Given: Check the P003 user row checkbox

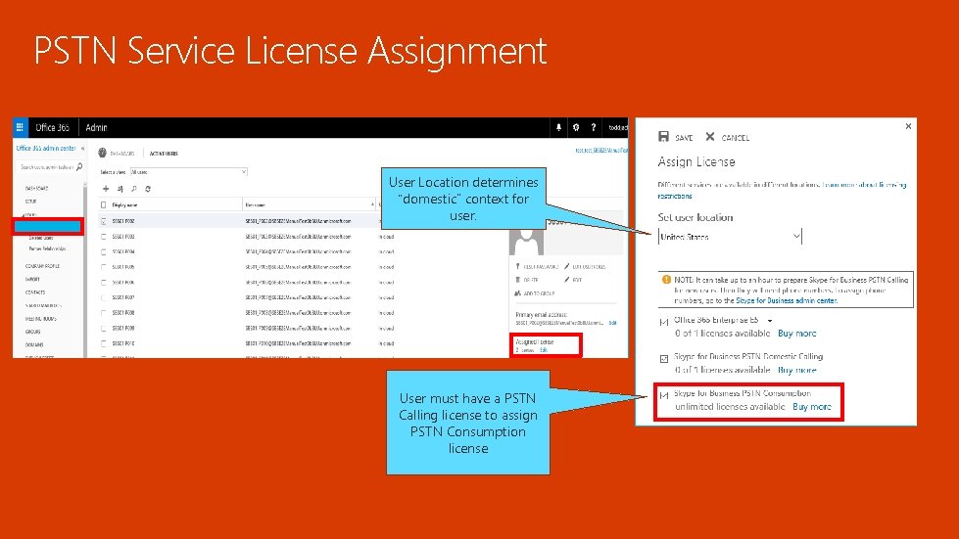Looking at the screenshot, I should click(104, 236).
